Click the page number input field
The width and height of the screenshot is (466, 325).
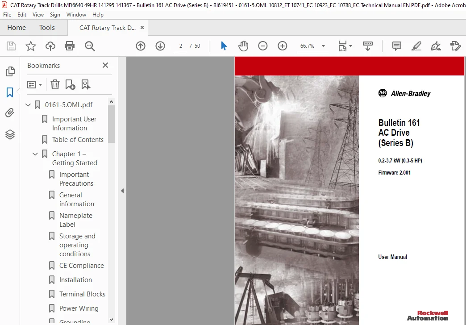(181, 46)
